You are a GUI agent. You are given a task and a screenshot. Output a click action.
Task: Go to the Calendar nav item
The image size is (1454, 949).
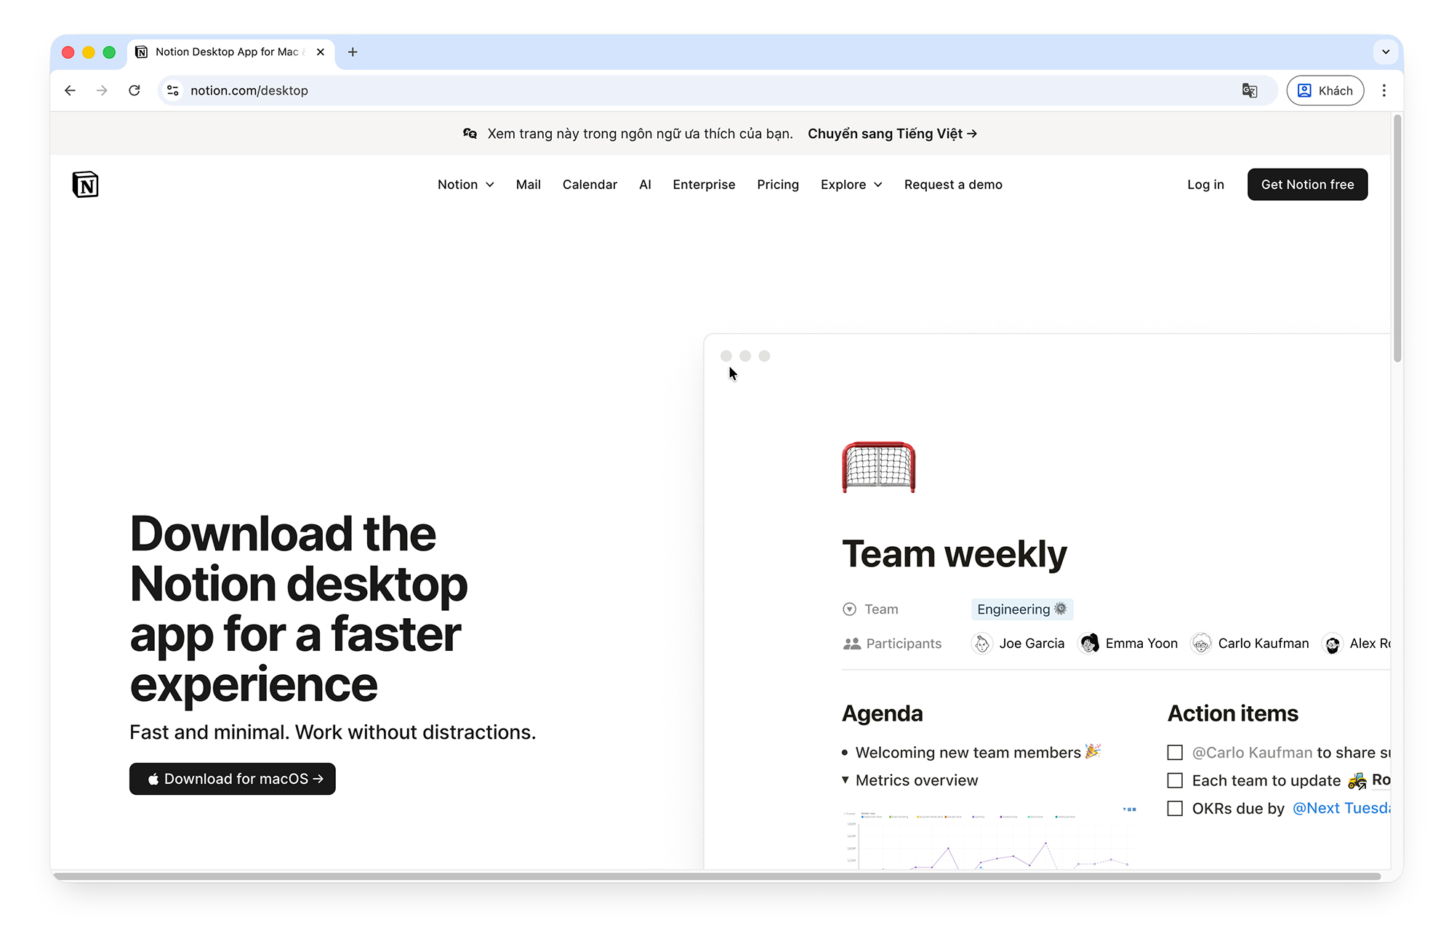tap(590, 185)
